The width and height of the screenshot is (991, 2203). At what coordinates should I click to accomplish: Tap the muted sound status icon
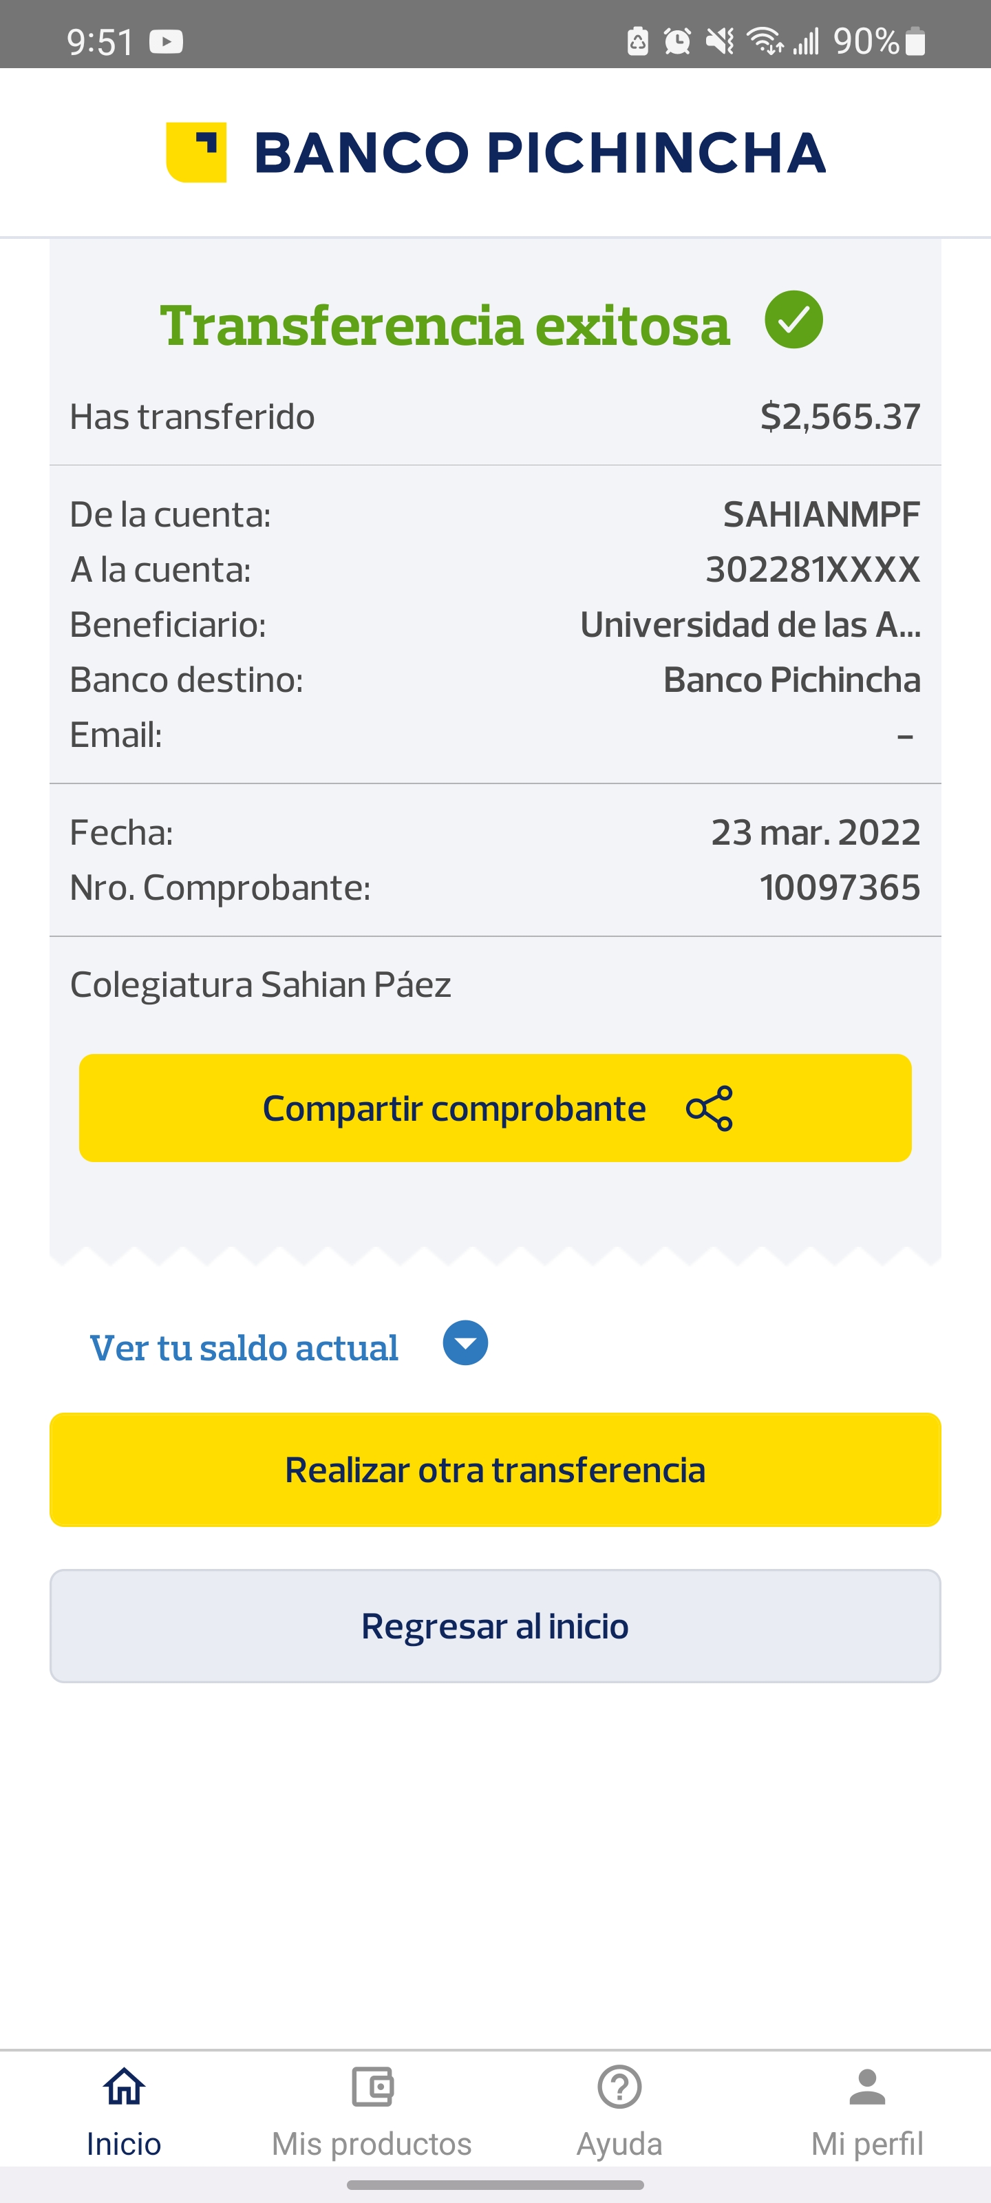coord(720,41)
